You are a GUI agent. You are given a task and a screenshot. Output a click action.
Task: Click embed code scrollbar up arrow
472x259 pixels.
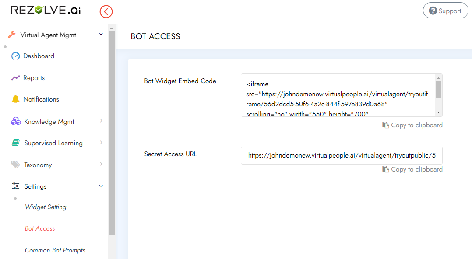click(439, 78)
